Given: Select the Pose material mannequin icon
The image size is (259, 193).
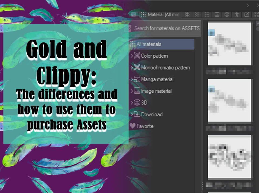Looking at the screenshot, I should [x=237, y=15].
